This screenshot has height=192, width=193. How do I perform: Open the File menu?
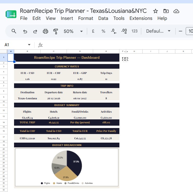(x=24, y=18)
